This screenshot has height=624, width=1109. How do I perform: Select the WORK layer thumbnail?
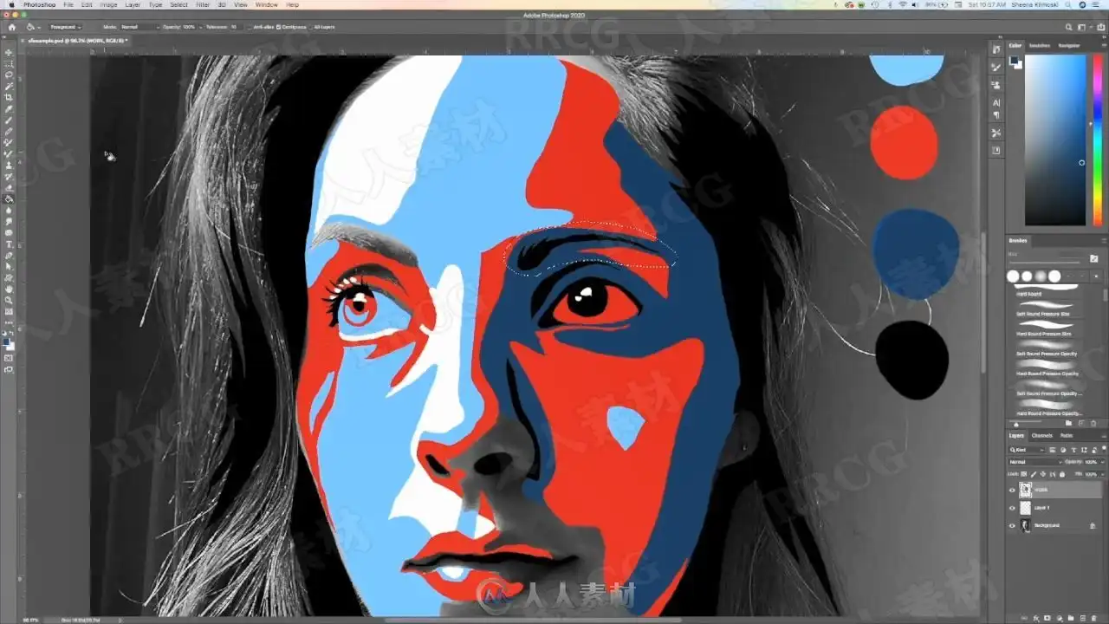pos(1026,490)
